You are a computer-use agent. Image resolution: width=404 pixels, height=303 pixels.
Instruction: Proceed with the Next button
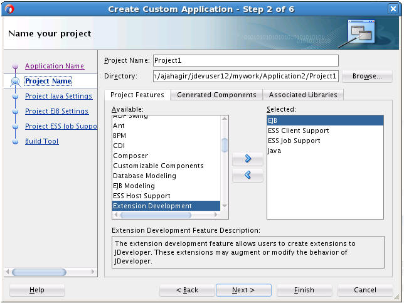pos(243,290)
